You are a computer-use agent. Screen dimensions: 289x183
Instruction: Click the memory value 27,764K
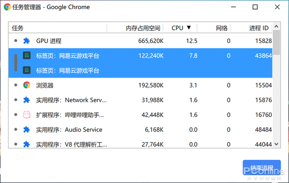tap(152, 144)
